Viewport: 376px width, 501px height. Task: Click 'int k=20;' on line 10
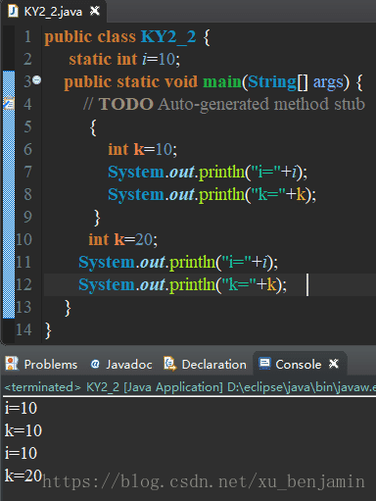pyautogui.click(x=123, y=239)
